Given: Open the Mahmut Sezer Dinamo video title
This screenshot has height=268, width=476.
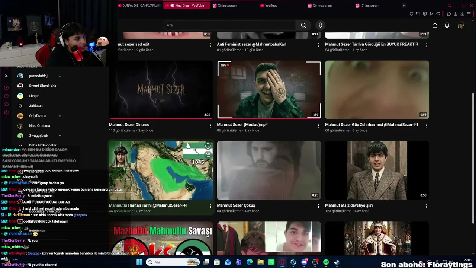Looking at the screenshot, I should (x=129, y=125).
